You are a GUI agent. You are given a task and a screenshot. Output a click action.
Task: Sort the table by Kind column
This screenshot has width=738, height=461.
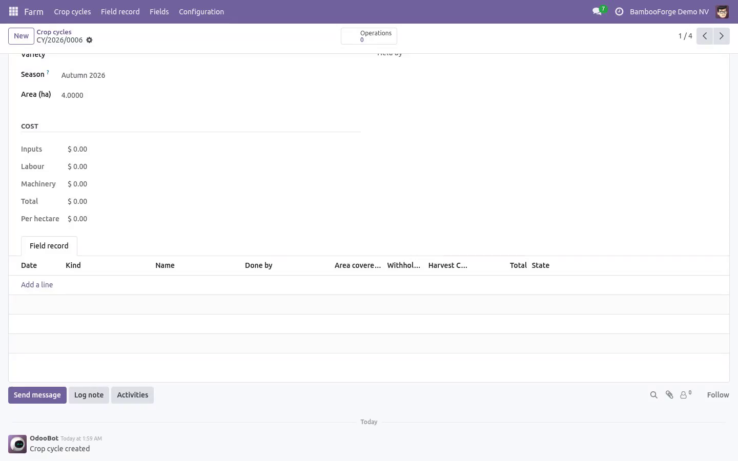73,265
